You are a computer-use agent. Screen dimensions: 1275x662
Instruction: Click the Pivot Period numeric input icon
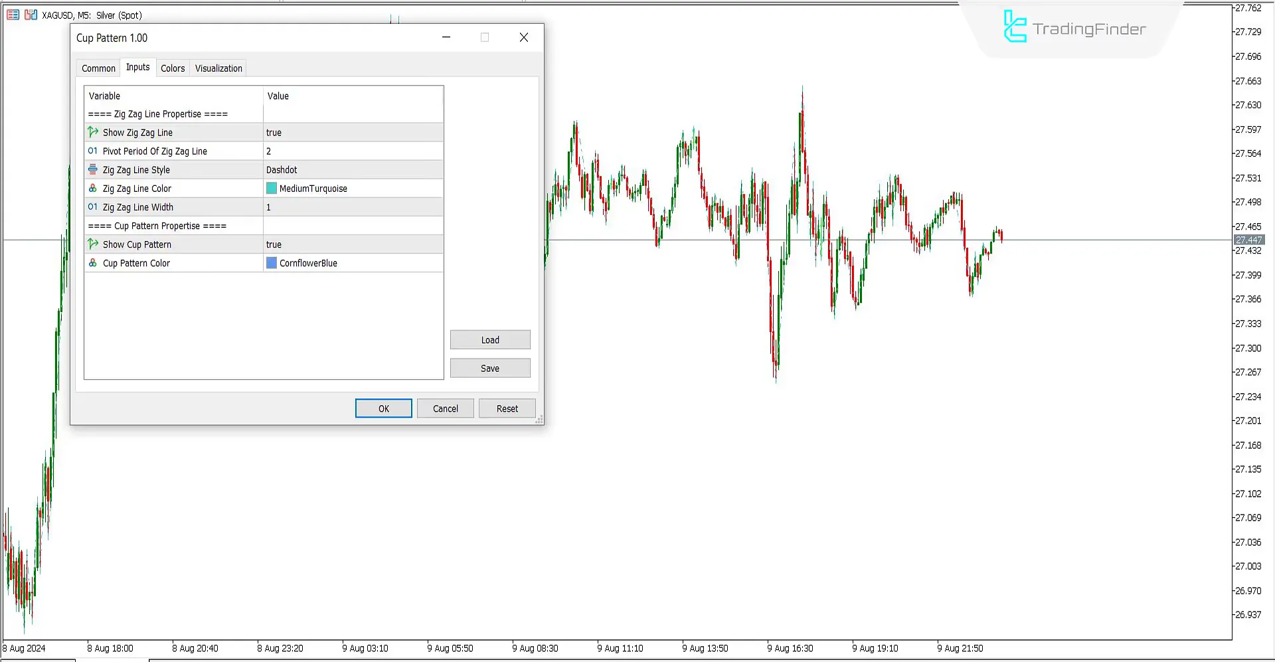pyautogui.click(x=92, y=151)
